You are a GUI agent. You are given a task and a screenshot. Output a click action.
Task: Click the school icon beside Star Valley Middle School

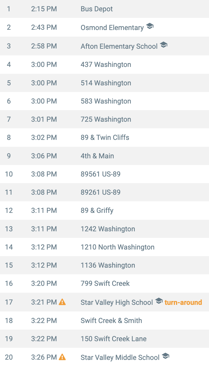165,356
